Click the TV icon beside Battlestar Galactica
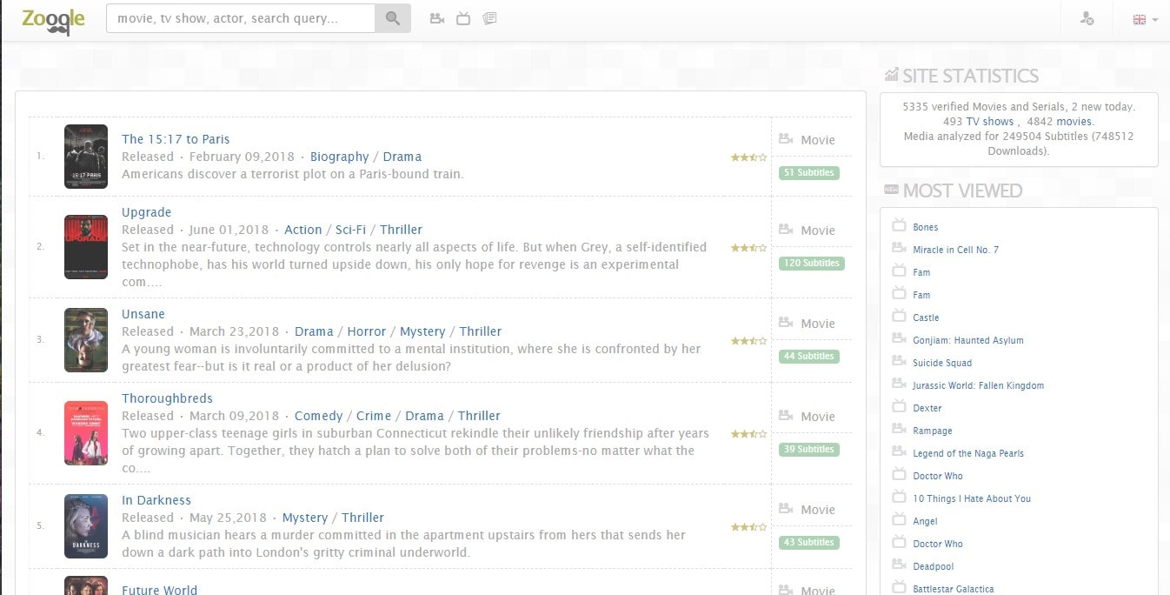The height and width of the screenshot is (595, 1170). (899, 588)
